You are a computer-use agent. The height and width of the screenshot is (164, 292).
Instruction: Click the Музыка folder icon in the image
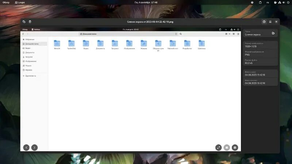tap(144, 43)
